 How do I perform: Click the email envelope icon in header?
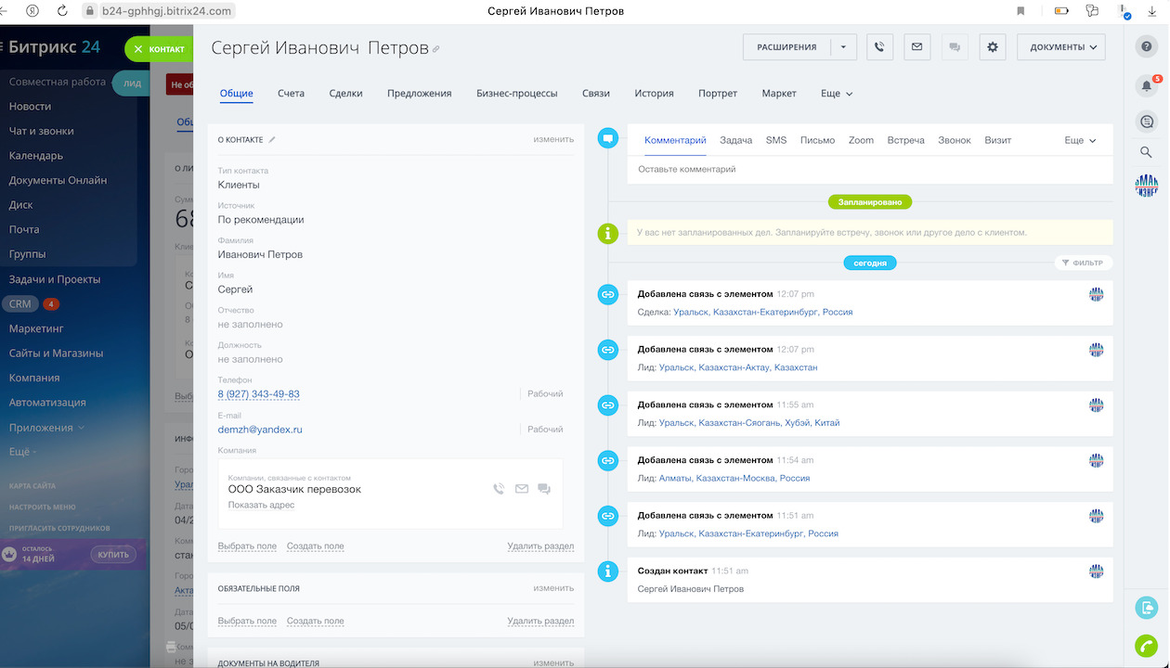pyautogui.click(x=916, y=47)
